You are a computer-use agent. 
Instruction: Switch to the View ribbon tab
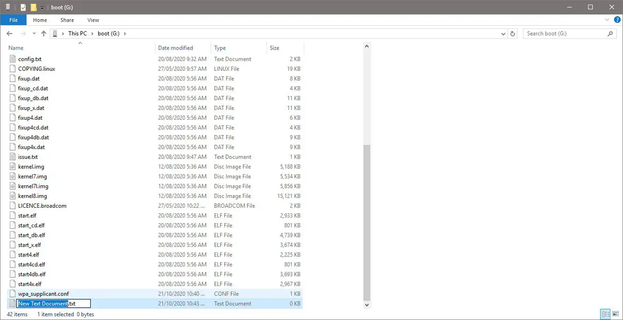pos(93,20)
